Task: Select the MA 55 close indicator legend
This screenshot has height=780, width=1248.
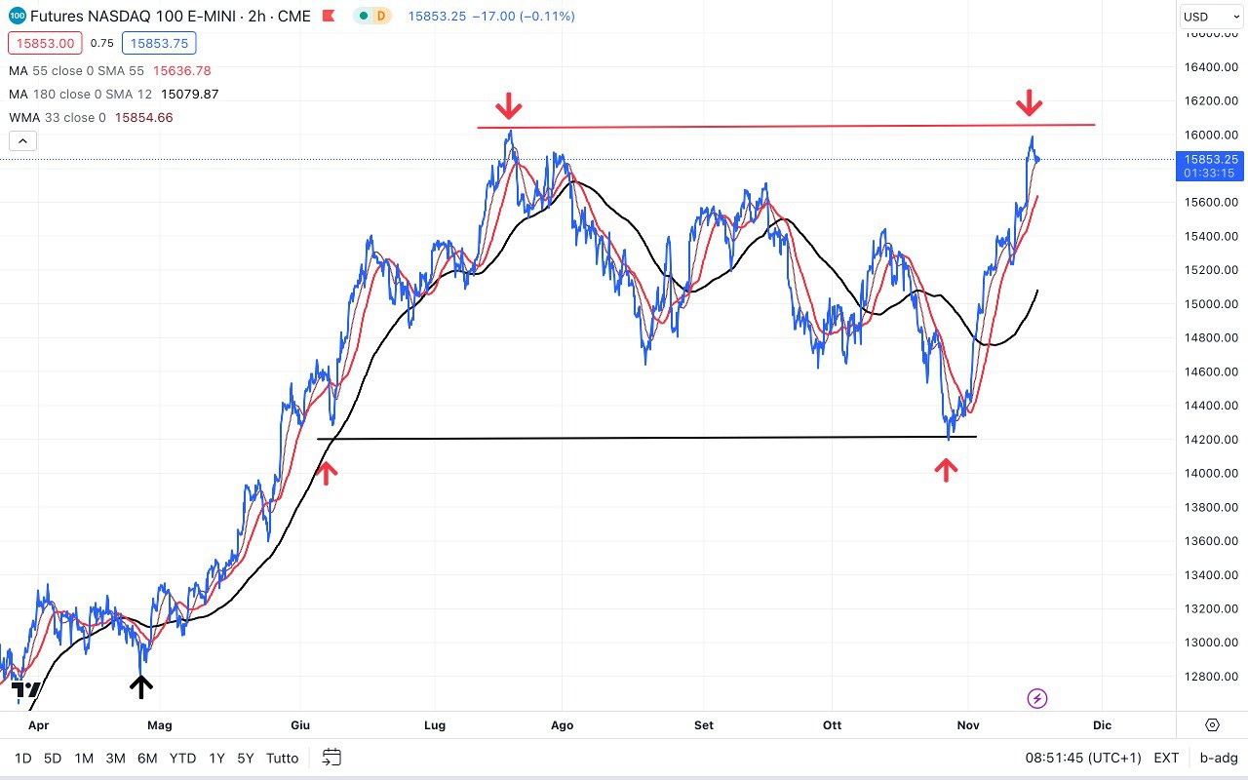Action: coord(77,71)
